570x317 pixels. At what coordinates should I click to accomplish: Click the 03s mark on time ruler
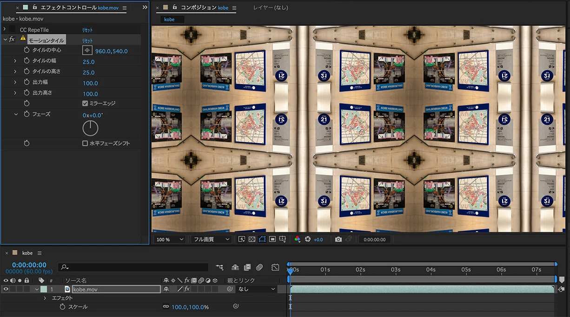[x=396, y=270]
